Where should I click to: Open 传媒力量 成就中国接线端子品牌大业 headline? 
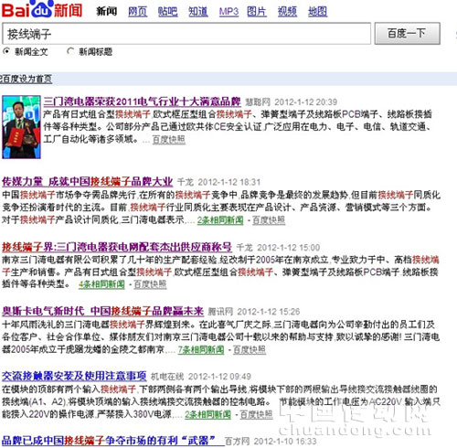coord(88,182)
